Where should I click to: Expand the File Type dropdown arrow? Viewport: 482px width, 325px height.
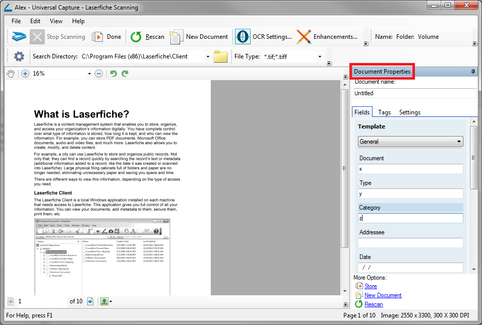pyautogui.click(x=320, y=57)
